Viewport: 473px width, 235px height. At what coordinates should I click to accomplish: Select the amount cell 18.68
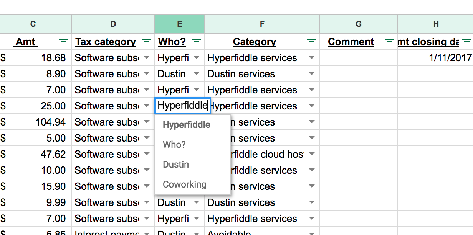[x=36, y=58]
